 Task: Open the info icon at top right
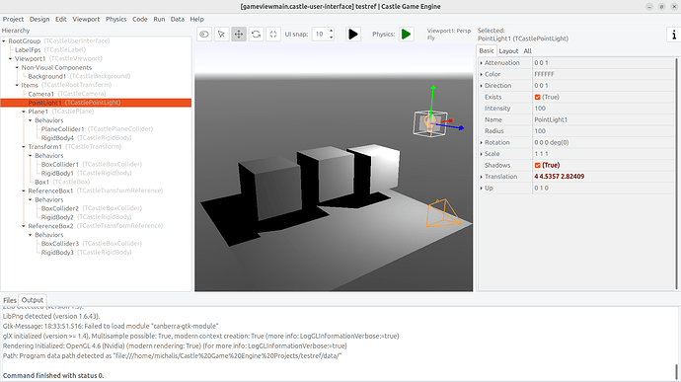coord(674,35)
